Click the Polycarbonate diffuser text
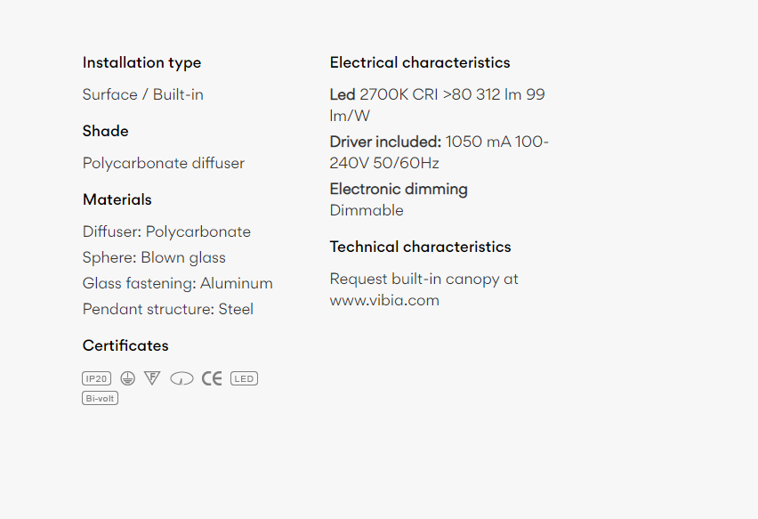The image size is (758, 519). (164, 164)
